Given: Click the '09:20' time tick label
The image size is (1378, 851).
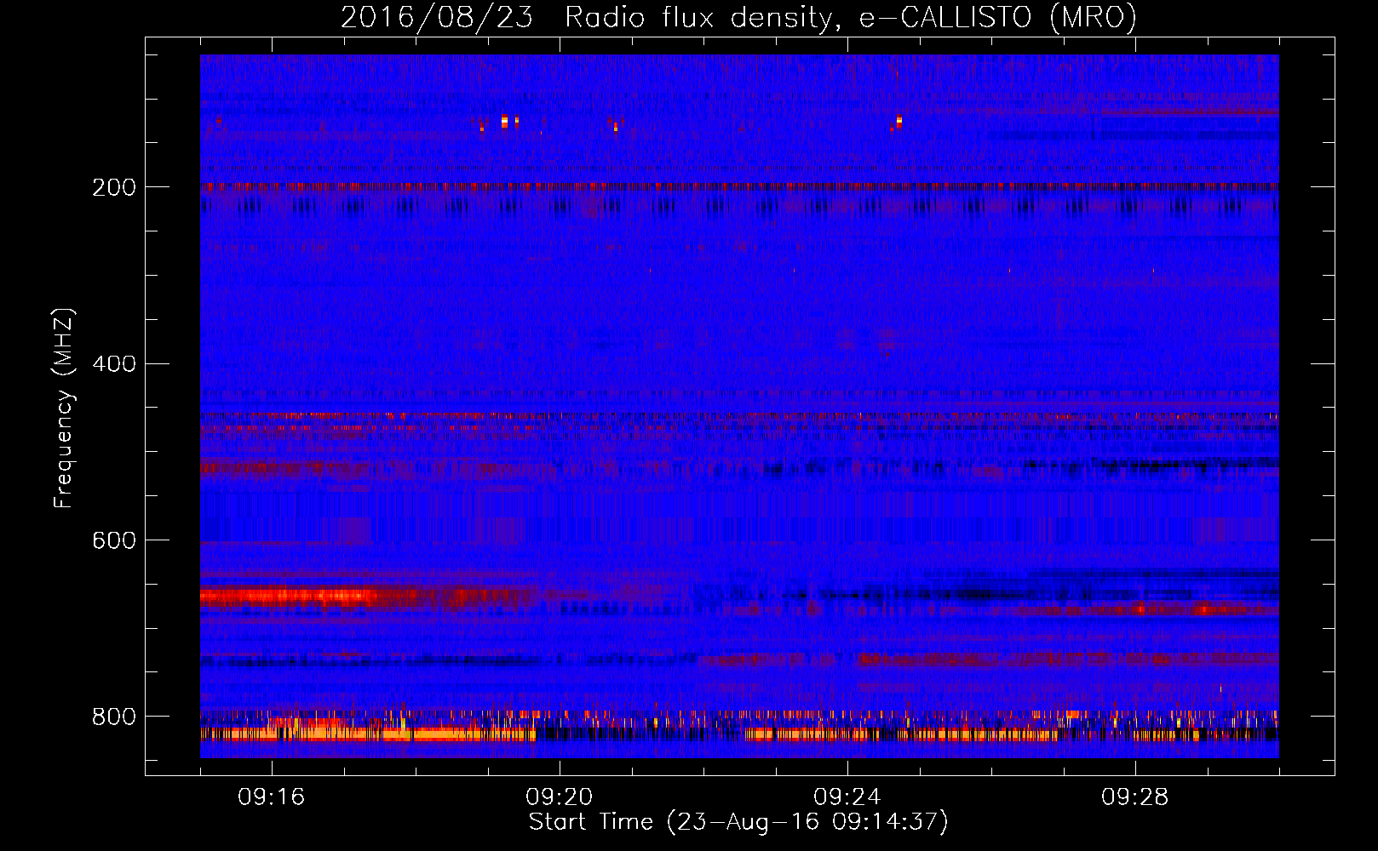Looking at the screenshot, I should (560, 797).
